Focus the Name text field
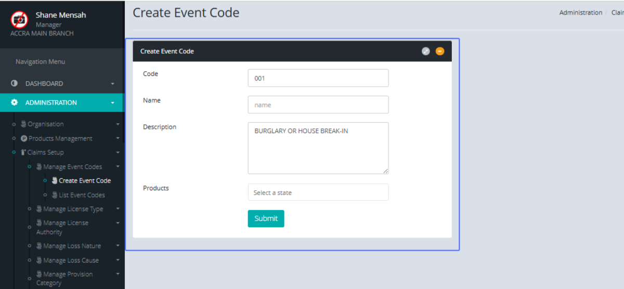The height and width of the screenshot is (289, 624). coord(318,104)
